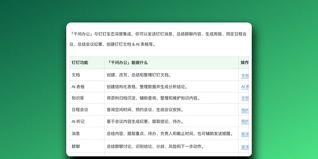Click the AI 听记 function cell
The image size is (318, 159).
87,122
